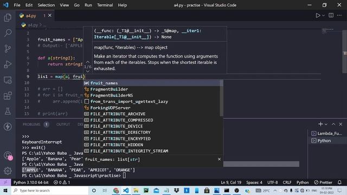
Task: Click a4.py in the breadcrumb path
Action: (x=33, y=25)
